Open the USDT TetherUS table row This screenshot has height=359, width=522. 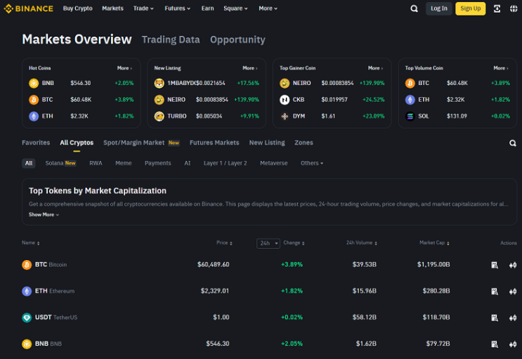(269, 318)
